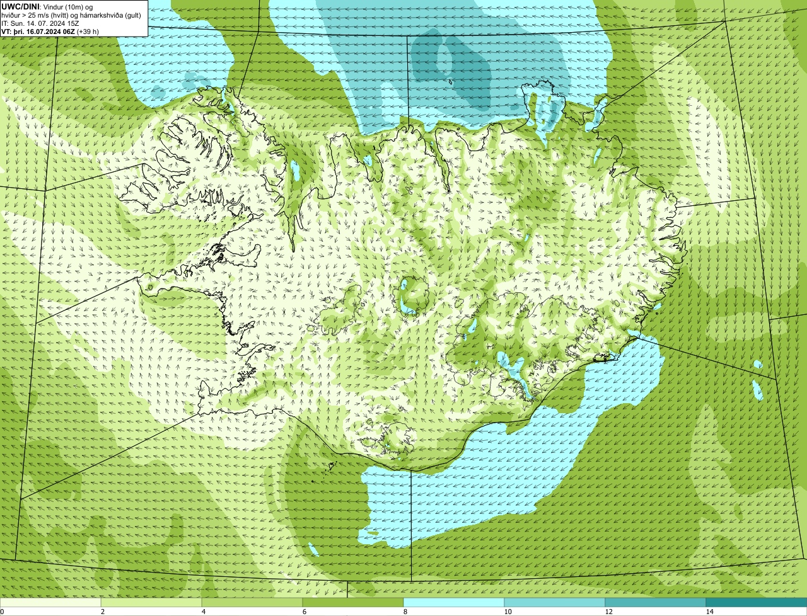Click the 0–2 m/s pale yellow legend swatch

pyautogui.click(x=50, y=602)
